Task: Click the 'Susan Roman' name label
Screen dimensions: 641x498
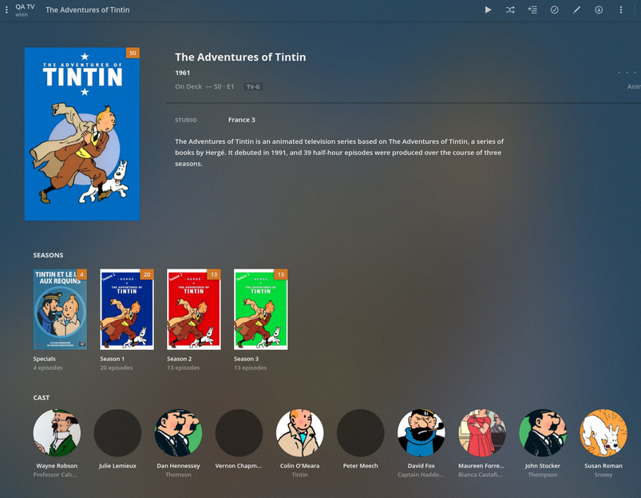Action: coord(603,466)
